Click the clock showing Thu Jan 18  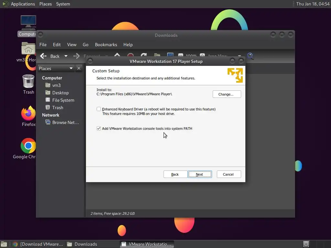[313, 4]
